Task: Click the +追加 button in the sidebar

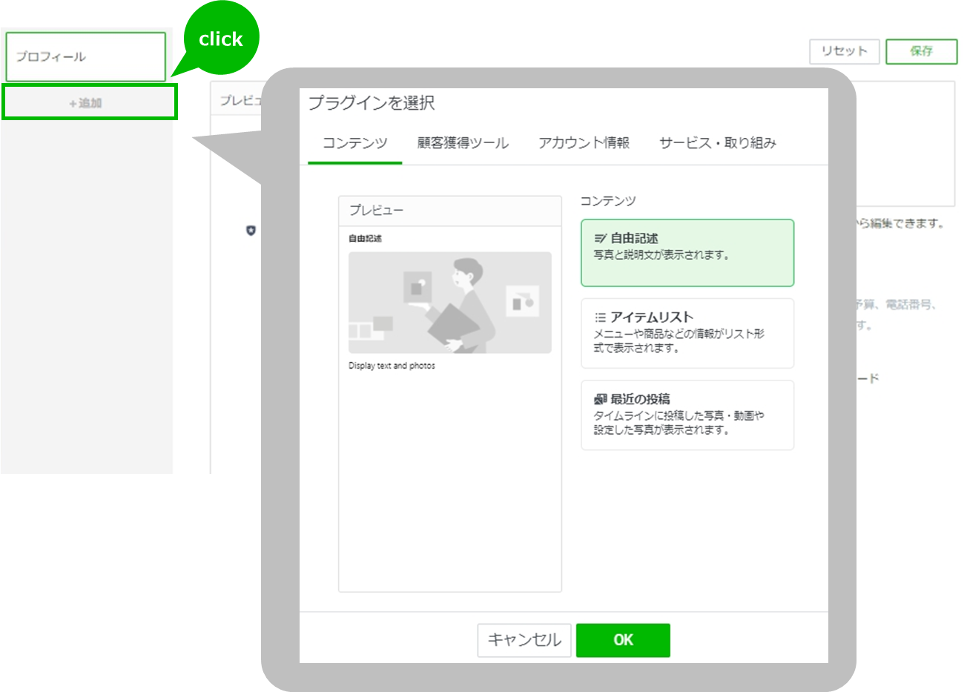Action: tap(89, 102)
